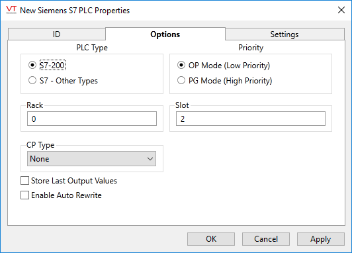Click the PLC Type group label

92,48
